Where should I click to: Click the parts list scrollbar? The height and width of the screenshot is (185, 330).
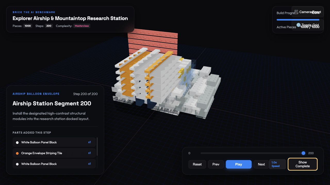(x=97, y=147)
